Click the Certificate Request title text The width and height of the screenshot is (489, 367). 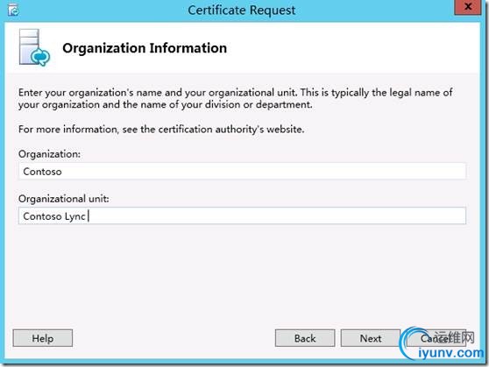(242, 10)
